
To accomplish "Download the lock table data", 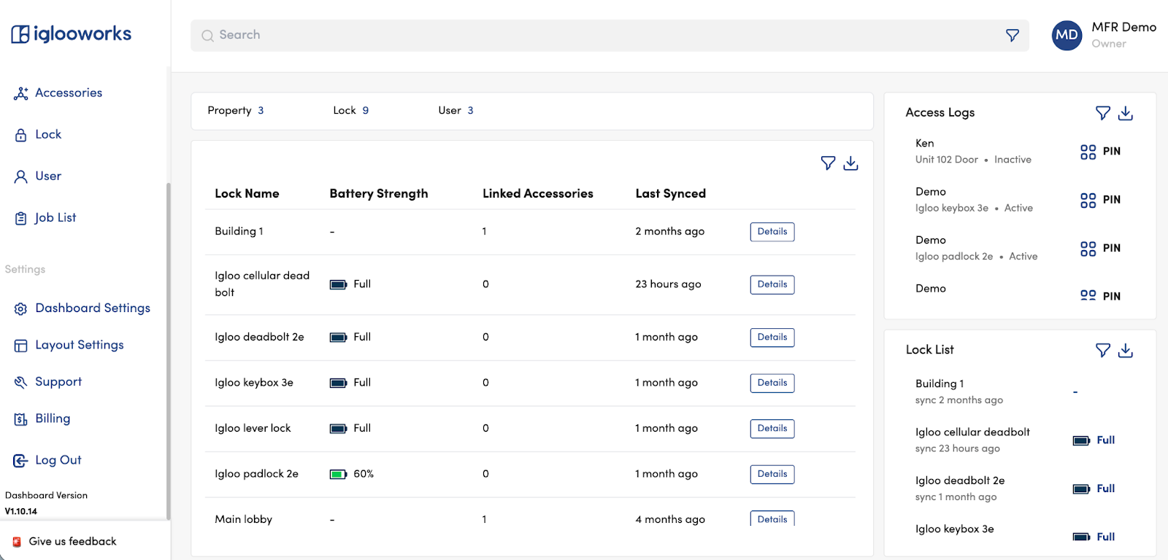I will [850, 163].
